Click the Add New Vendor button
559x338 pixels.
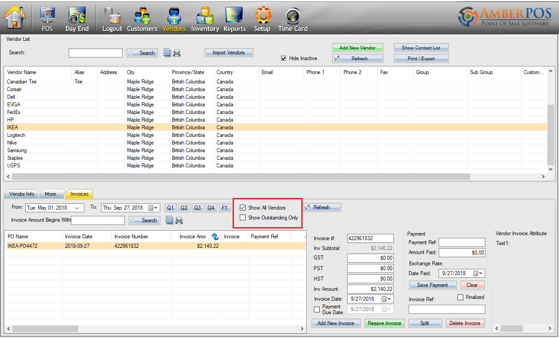coord(357,48)
